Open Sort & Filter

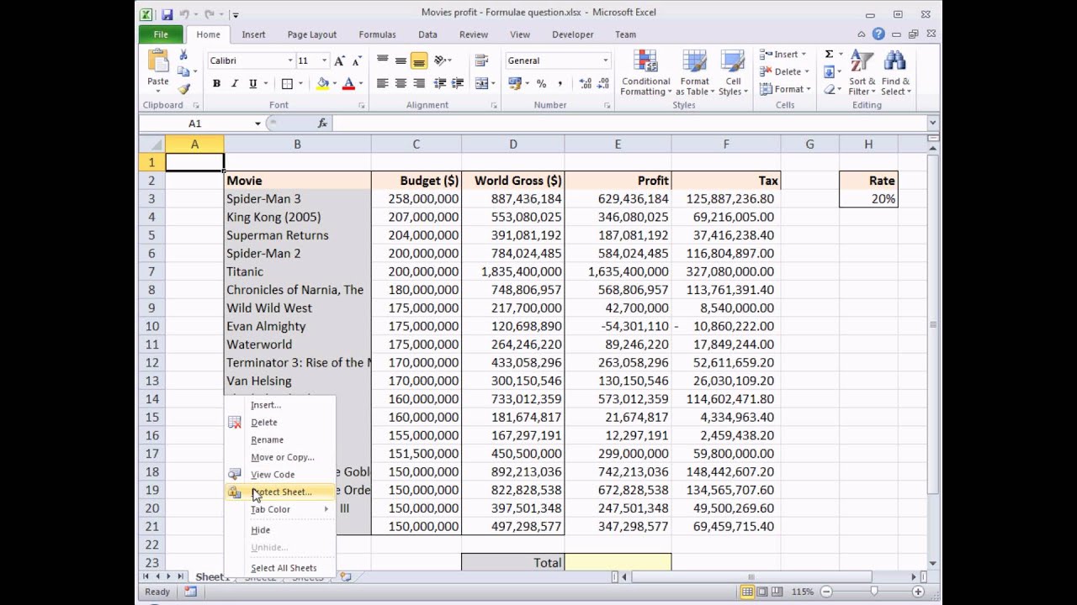pos(862,73)
